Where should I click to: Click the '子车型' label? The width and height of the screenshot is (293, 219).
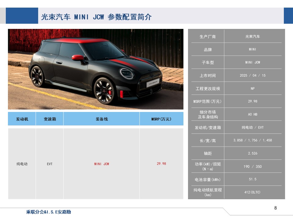coord(208,62)
